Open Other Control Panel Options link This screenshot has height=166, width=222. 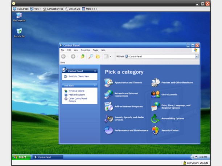tap(78, 100)
